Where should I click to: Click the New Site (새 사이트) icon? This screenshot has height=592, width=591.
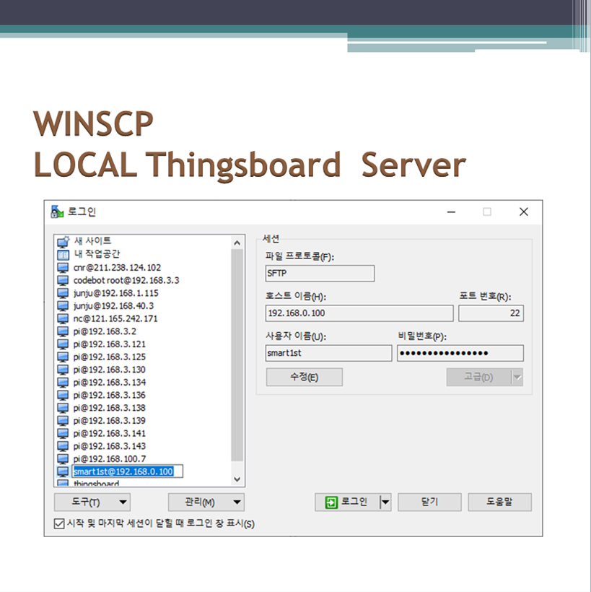[63, 241]
